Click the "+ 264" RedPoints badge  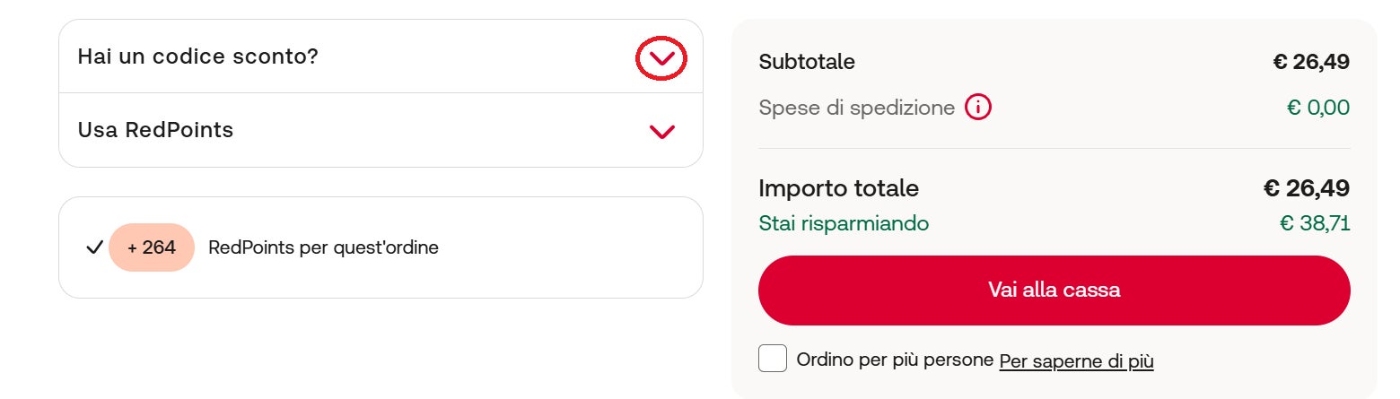(152, 247)
